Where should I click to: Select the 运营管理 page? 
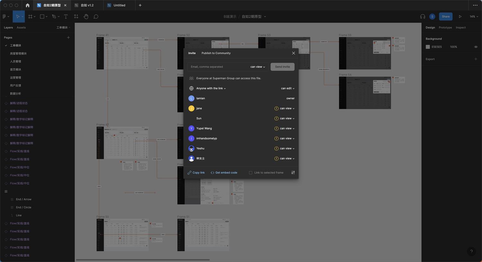click(15, 78)
